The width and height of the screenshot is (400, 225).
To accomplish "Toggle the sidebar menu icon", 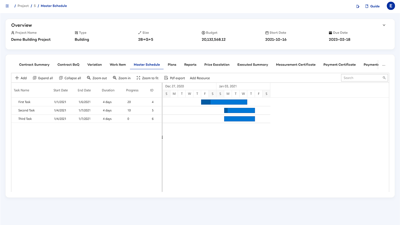I will (x=7, y=6).
